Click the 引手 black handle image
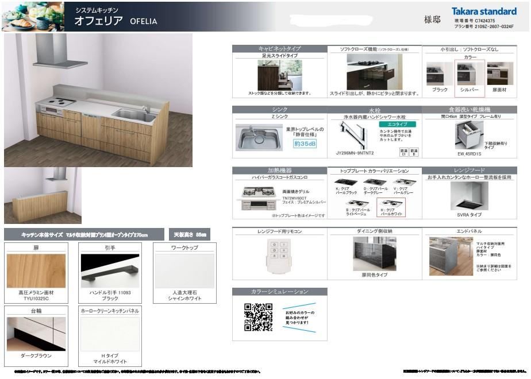 110,271
